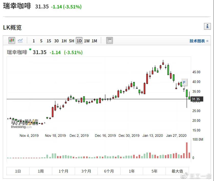This screenshot has width=214, height=181.
Task: Click the 31.35 current price label
Action: tap(197, 99)
